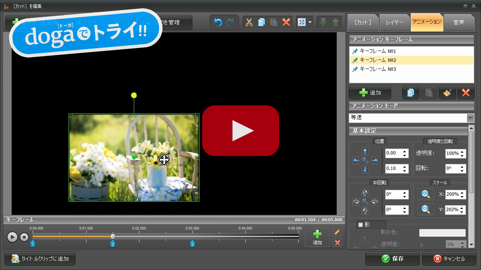Click タイトルクリップに追加 button
The width and height of the screenshot is (481, 270).
(x=39, y=258)
